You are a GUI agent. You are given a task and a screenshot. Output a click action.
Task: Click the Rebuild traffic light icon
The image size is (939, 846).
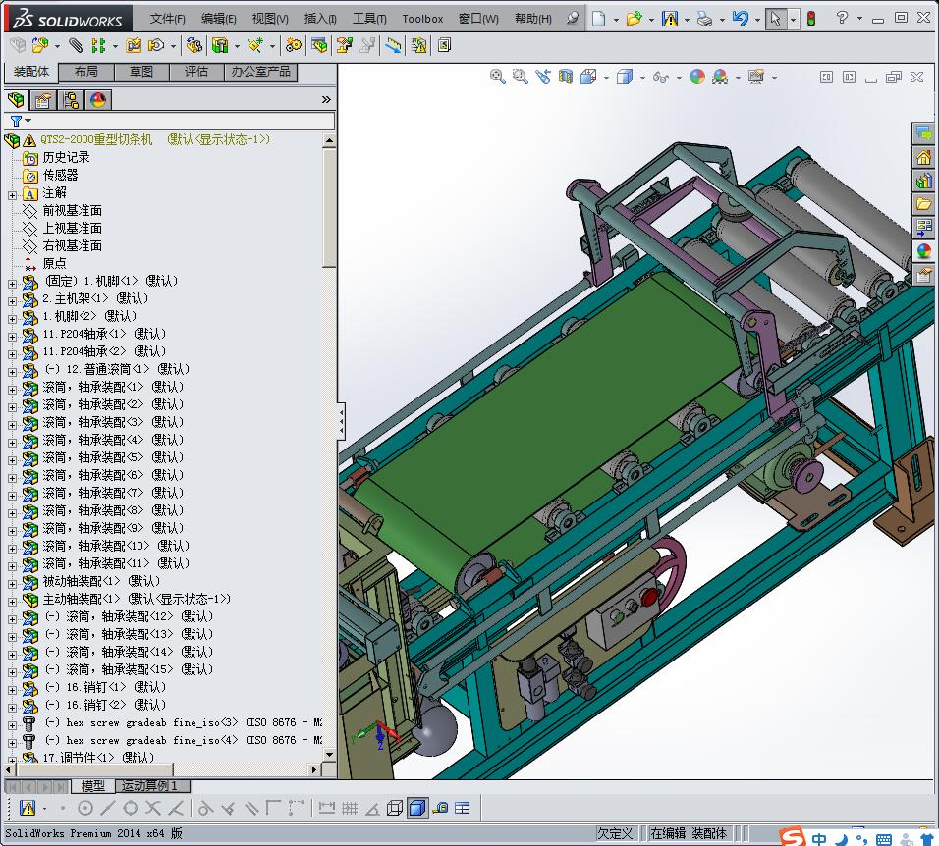810,19
